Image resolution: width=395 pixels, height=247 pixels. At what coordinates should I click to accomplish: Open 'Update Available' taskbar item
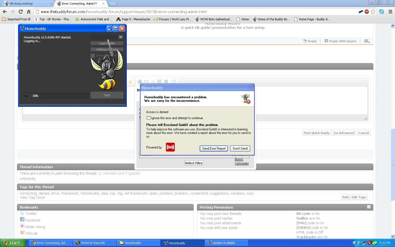pos(226,243)
